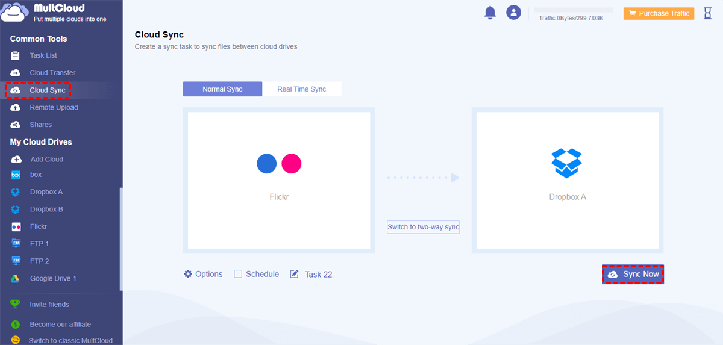The width and height of the screenshot is (723, 345).
Task: Click the My Cloud Drives heading
Action: pyautogui.click(x=41, y=142)
